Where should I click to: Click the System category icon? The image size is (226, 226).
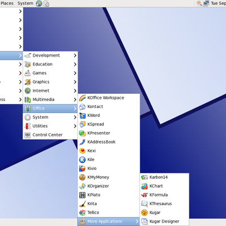coord(28,117)
